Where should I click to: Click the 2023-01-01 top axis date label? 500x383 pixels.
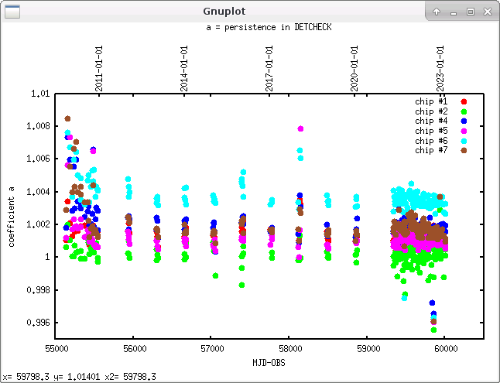coord(440,69)
